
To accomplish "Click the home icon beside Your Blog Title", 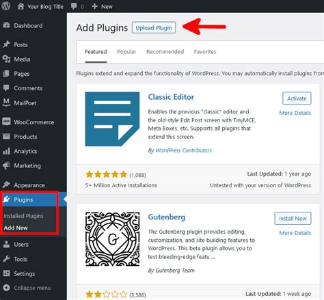I will pos(21,6).
